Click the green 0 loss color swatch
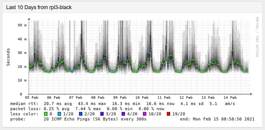This screenshot has width=265, height=130. pos(46,114)
